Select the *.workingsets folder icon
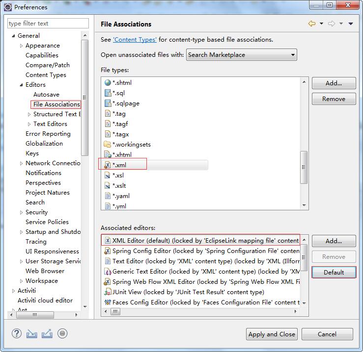The height and width of the screenshot is (352, 363). (108, 144)
